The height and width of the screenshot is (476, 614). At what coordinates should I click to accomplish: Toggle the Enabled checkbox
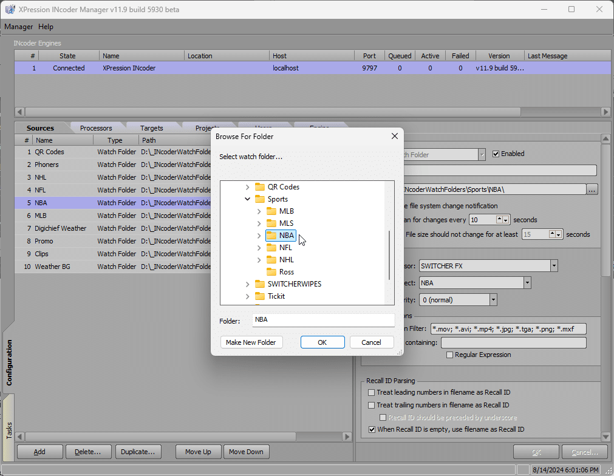(x=496, y=154)
